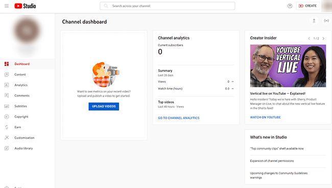Click the Audio library icon

point(7,148)
